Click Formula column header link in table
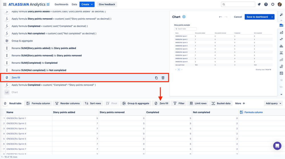Viewport: 285px width, 159px height. tap(251, 112)
